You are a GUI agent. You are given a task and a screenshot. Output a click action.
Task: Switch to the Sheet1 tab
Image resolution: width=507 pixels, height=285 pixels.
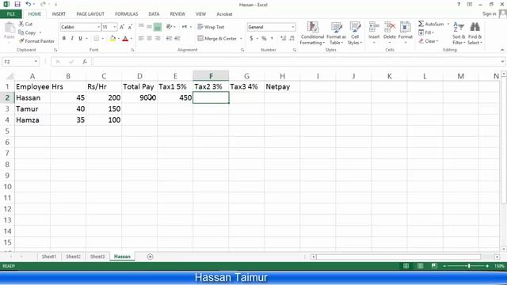pyautogui.click(x=49, y=256)
